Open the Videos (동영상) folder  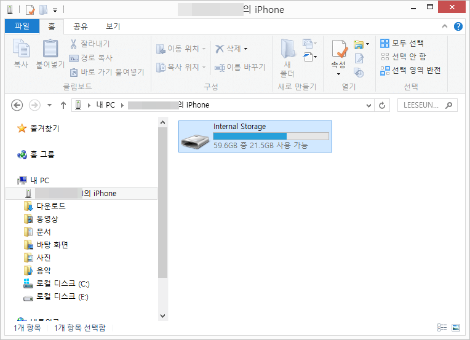click(x=41, y=219)
